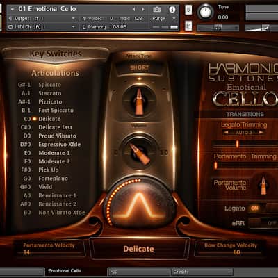Enable the Delicate articulation key switch

click(x=35, y=119)
